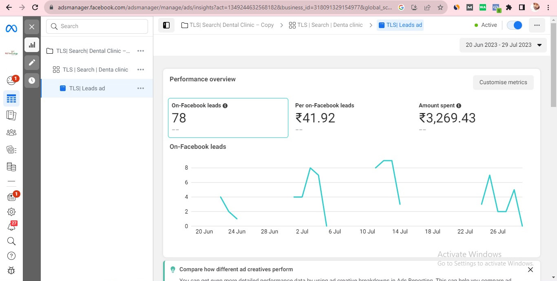Toggle the side panel layout button
Viewport: 557px width, 281px height.
[166, 25]
